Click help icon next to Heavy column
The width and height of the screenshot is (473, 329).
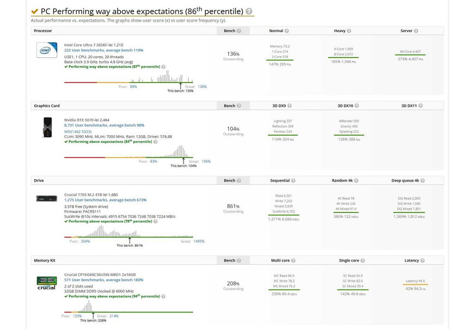point(349,31)
